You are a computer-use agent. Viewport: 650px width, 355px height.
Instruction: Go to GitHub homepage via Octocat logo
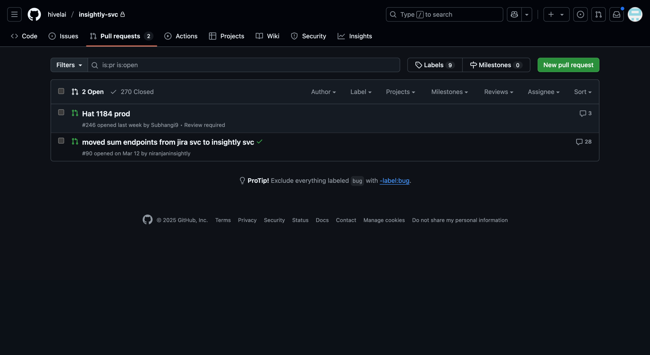click(34, 14)
